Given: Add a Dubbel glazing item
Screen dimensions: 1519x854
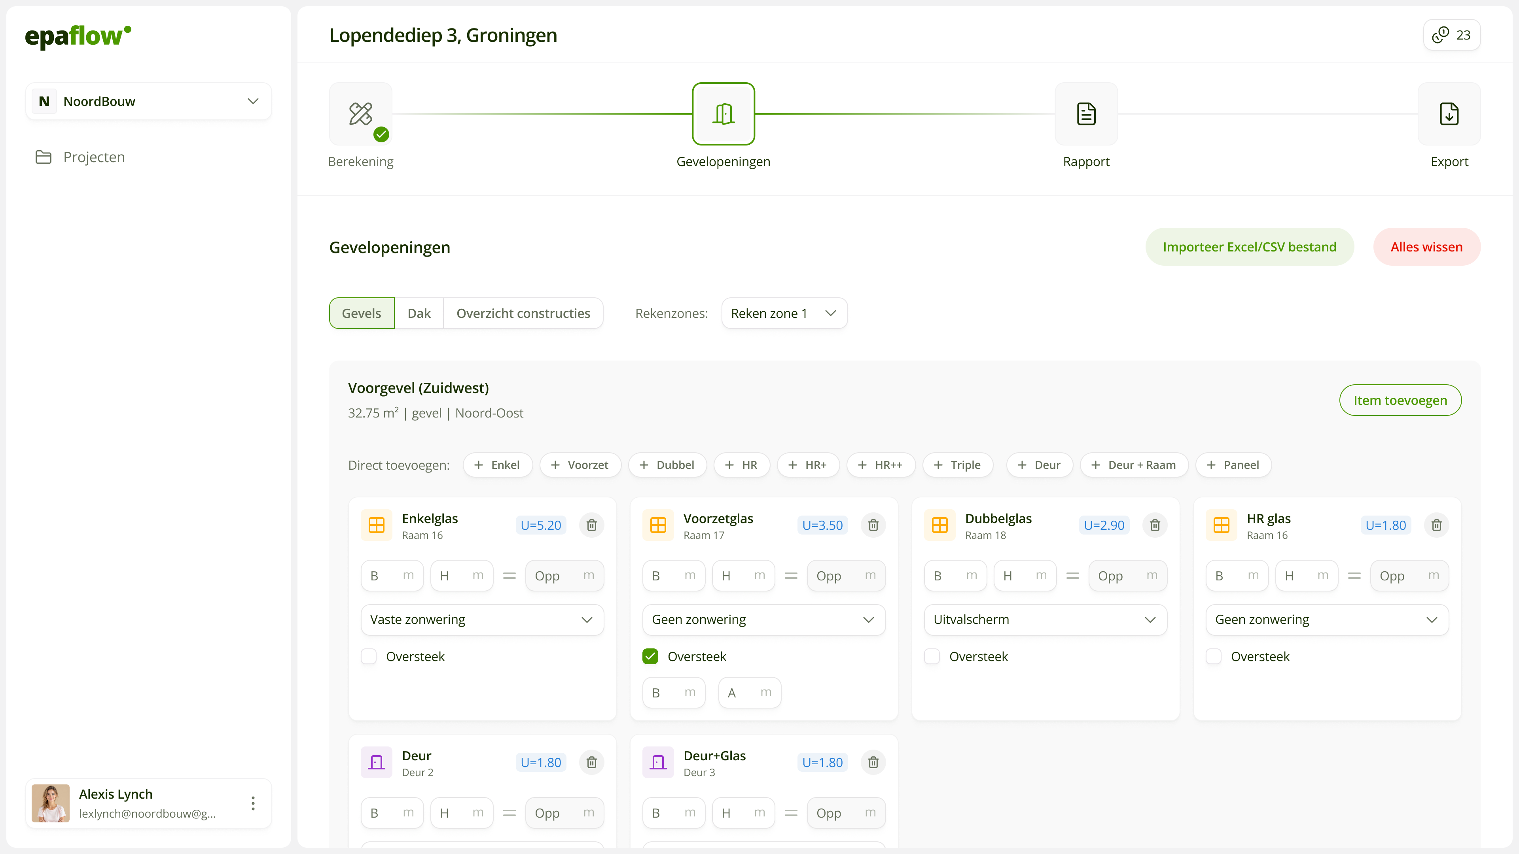Looking at the screenshot, I should point(667,465).
